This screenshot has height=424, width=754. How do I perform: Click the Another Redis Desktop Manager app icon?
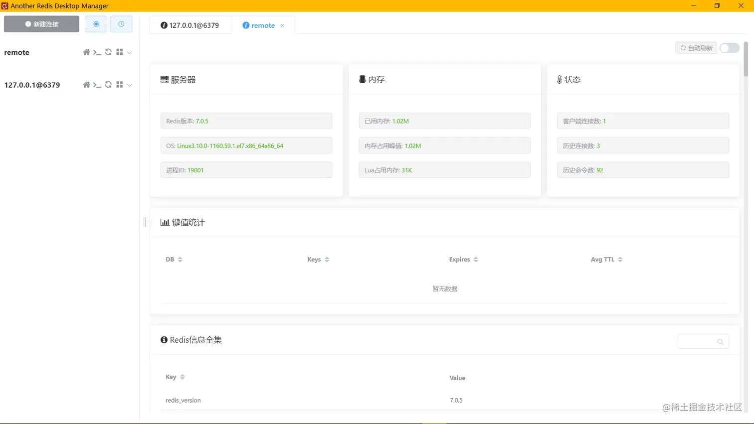(x=5, y=5)
